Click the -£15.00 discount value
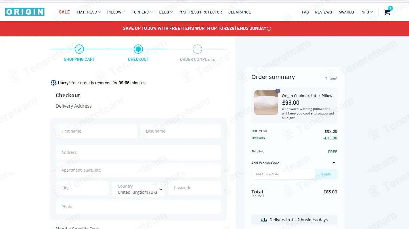Viewport: 409px width, 229px height. [330, 138]
